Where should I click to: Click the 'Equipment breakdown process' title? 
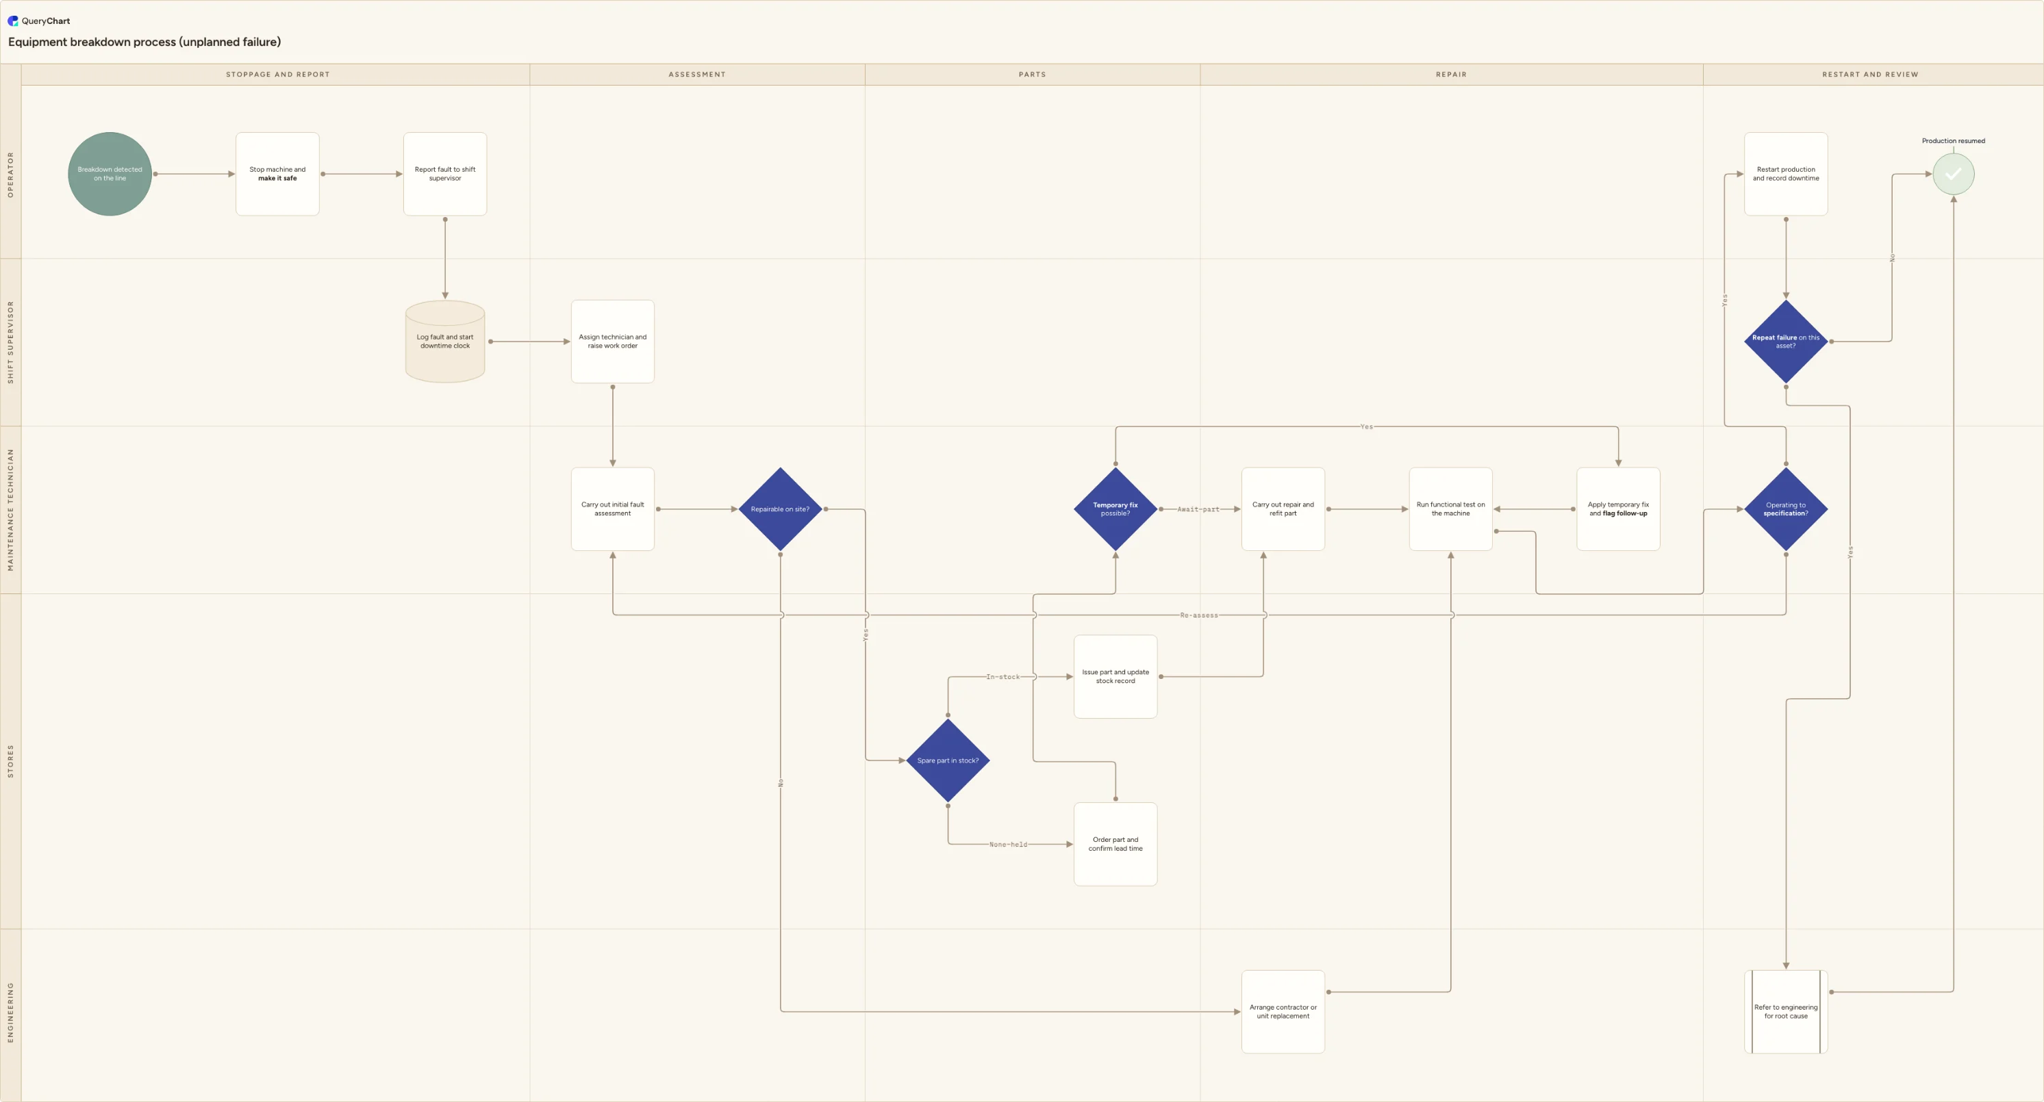(144, 42)
